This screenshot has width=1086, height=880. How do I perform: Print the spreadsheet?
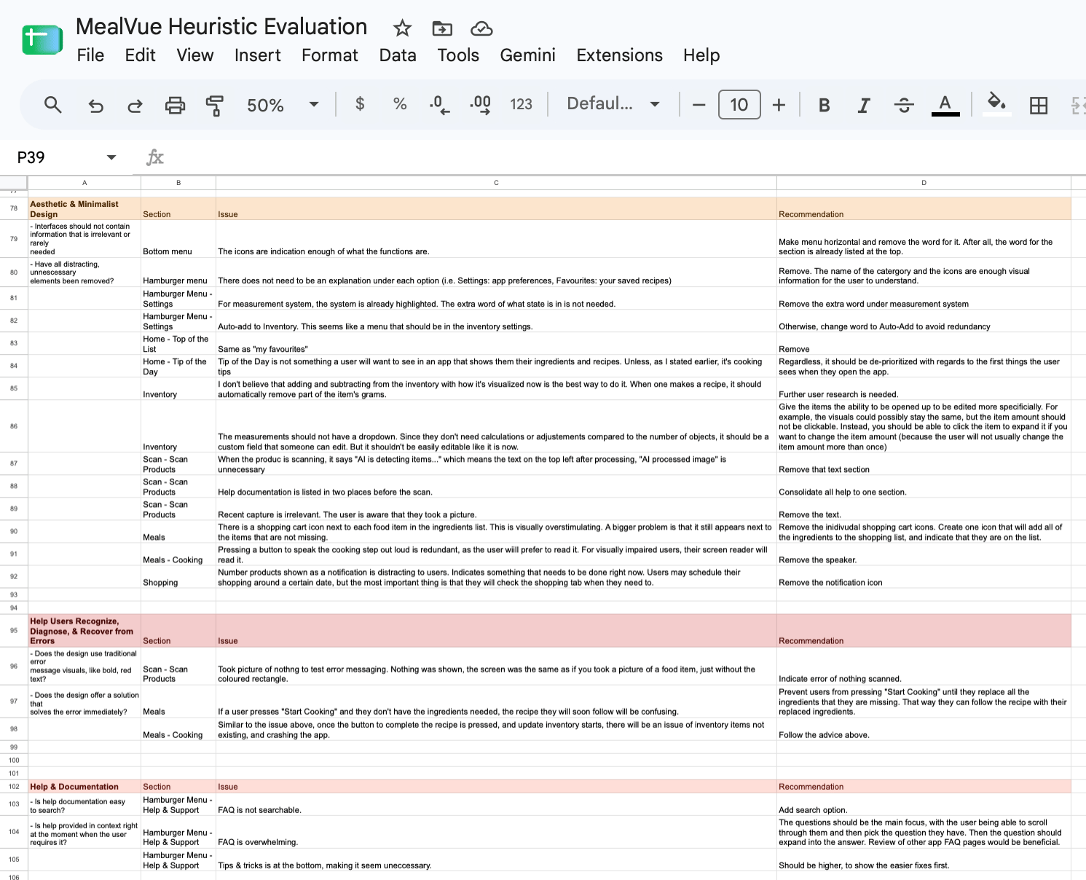pyautogui.click(x=175, y=105)
